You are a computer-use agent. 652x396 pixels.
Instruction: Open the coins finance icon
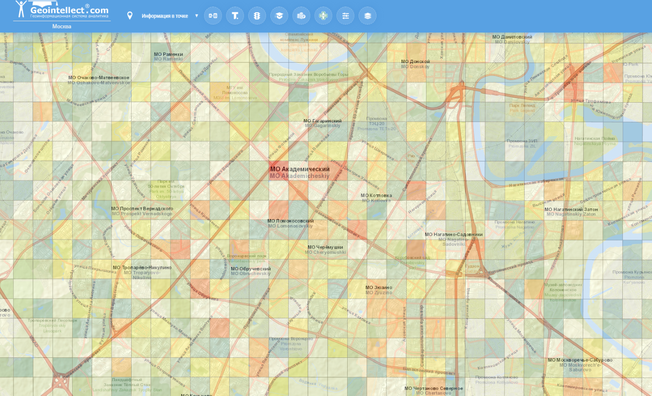[301, 16]
